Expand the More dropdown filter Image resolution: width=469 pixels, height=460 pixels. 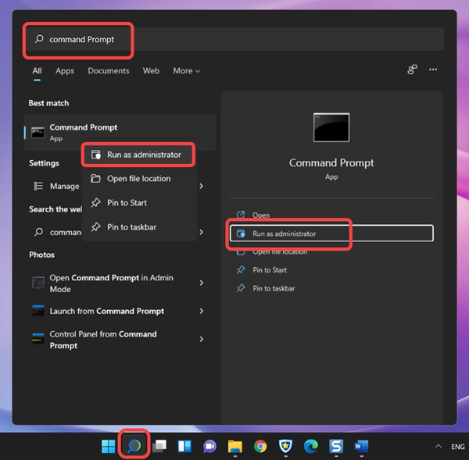click(186, 71)
